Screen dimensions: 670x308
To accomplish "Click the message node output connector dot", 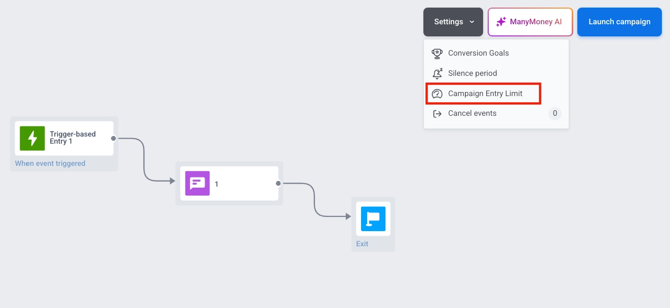I will [x=278, y=184].
